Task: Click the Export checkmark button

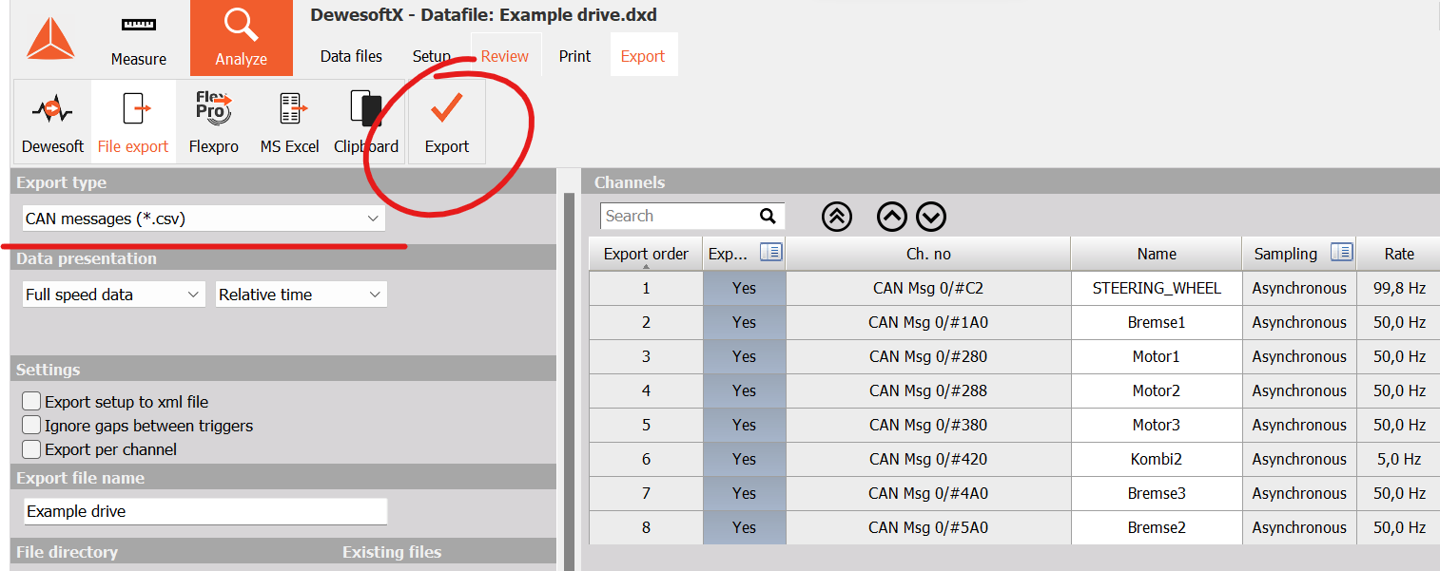Action: coord(447,122)
